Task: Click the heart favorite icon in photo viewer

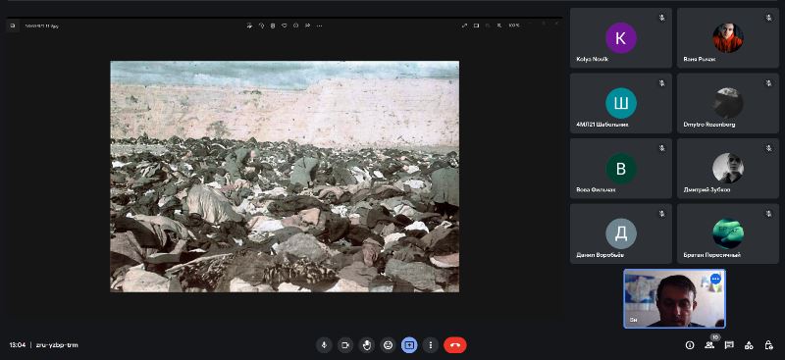Action: 285,26
